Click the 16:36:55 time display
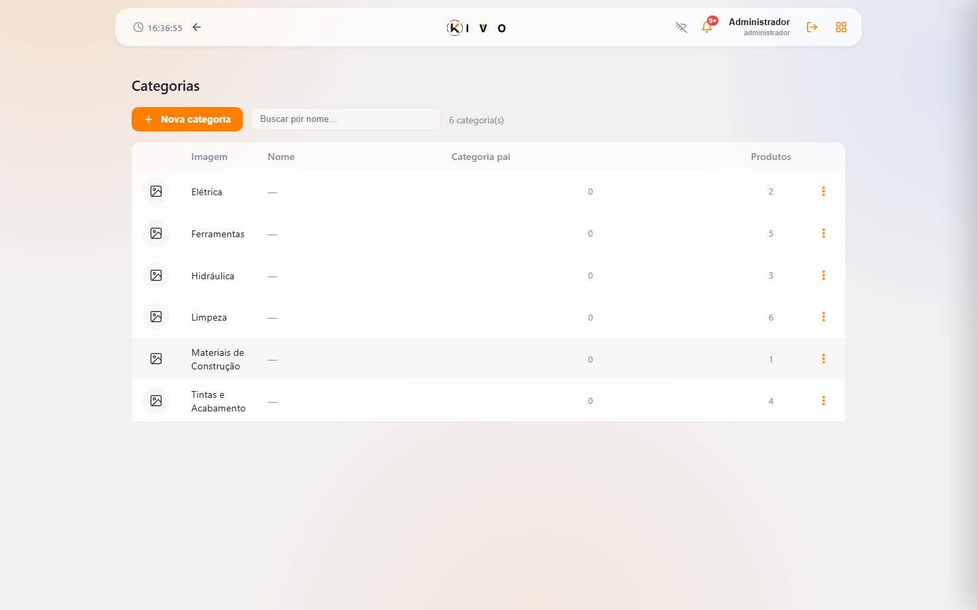The width and height of the screenshot is (977, 610). [165, 28]
